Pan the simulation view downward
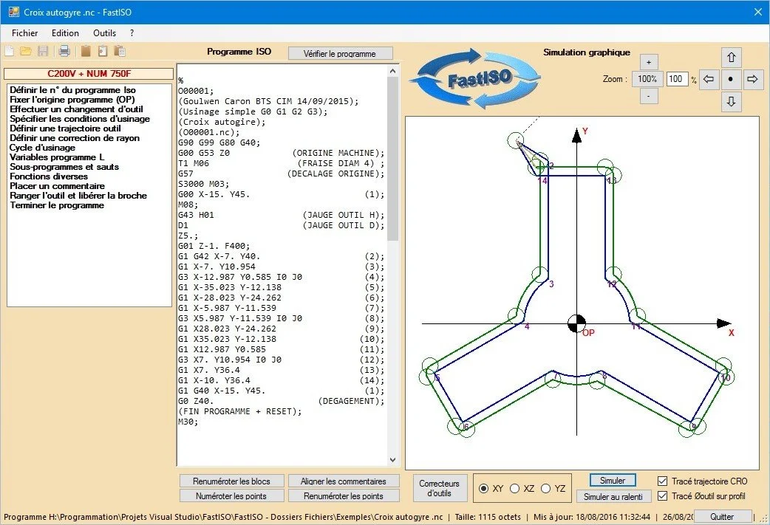 (x=731, y=102)
